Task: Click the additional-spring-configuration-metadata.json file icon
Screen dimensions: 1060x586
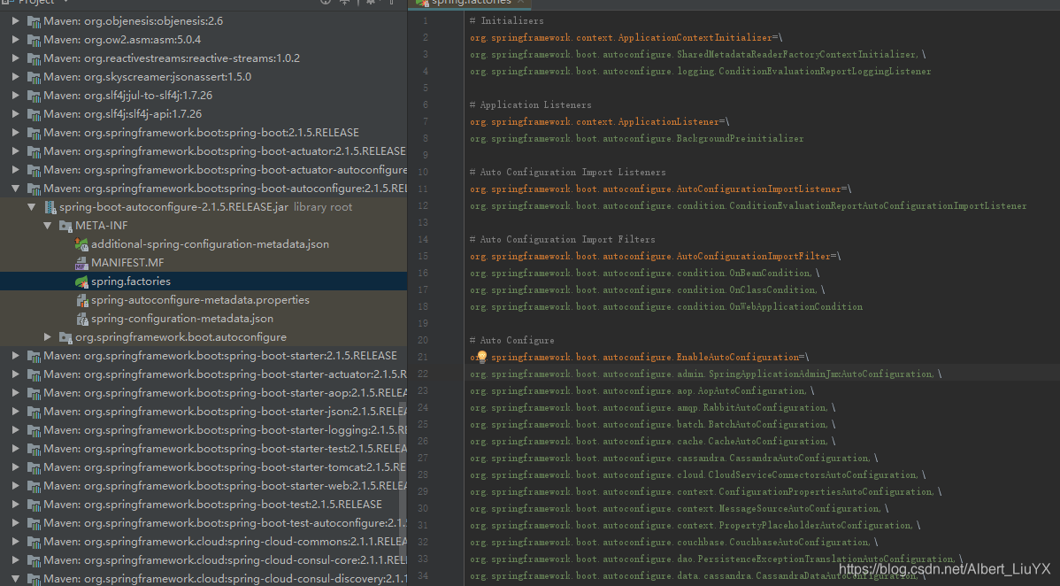Action: tap(81, 244)
